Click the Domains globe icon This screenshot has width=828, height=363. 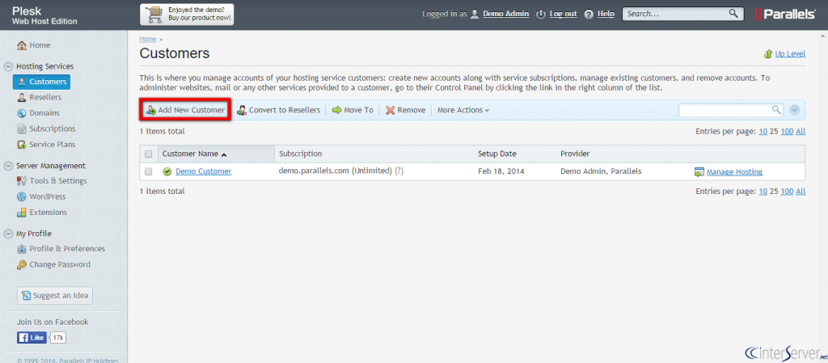22,113
